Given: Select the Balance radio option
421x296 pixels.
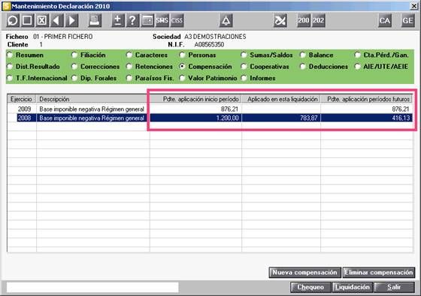Looking at the screenshot, I should [x=303, y=55].
